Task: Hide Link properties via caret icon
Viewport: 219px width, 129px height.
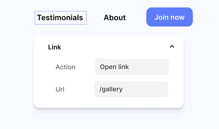Action: 172,47
